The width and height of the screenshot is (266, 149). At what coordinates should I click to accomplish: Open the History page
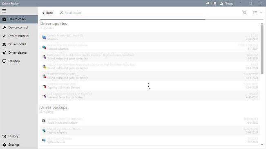pos(19,136)
